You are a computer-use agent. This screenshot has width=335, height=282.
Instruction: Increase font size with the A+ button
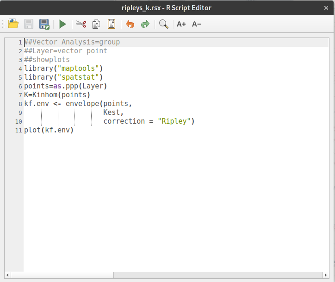click(x=181, y=24)
